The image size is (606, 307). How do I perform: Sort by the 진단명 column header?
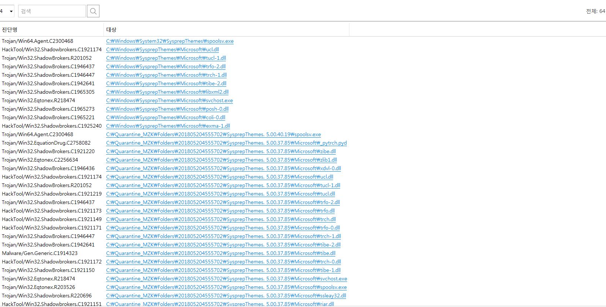click(x=10, y=30)
